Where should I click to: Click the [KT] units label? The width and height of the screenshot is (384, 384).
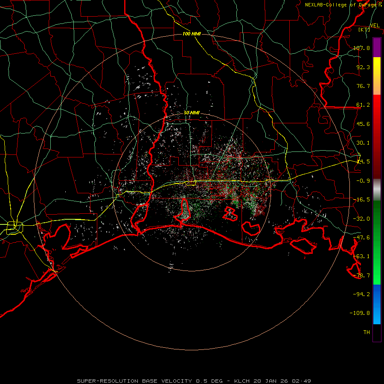(364, 29)
